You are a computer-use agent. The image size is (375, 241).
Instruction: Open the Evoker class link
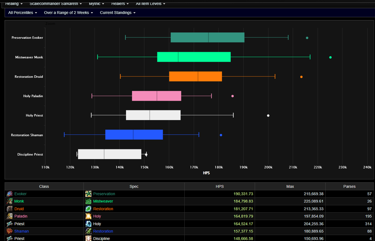20,194
